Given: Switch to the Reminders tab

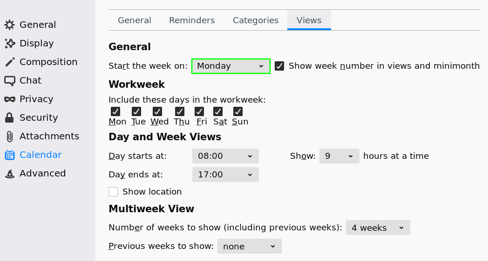Looking at the screenshot, I should click(x=192, y=20).
